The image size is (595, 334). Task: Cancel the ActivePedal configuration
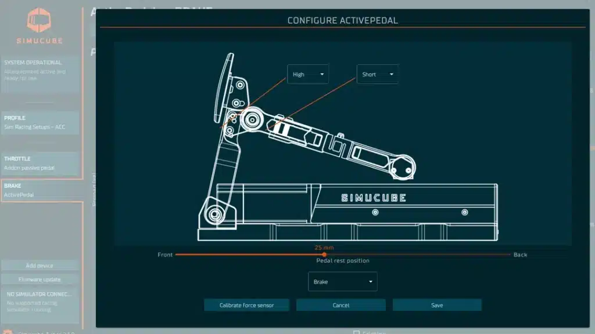click(341, 305)
